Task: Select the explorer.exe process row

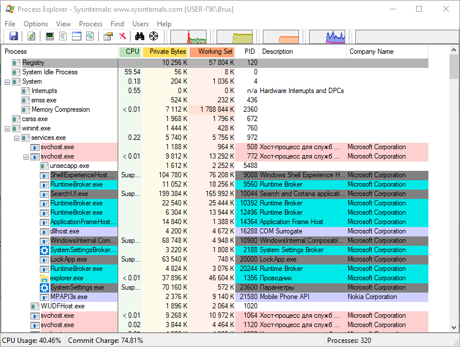Action: click(x=66, y=278)
